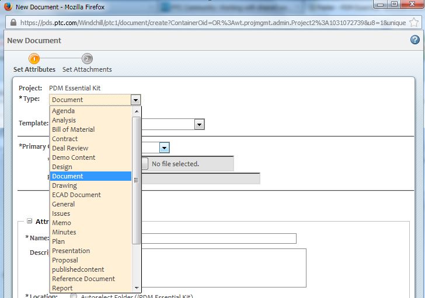Choose Drawing from the list
The height and width of the screenshot is (298, 425).
point(90,185)
